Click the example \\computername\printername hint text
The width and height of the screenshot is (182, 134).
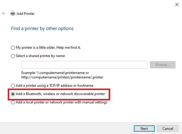pyautogui.click(x=62, y=75)
